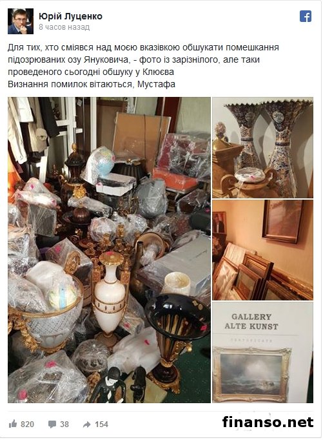Click the '8 часов назад' timestamp
The height and width of the screenshot is (440, 323).
64,27
